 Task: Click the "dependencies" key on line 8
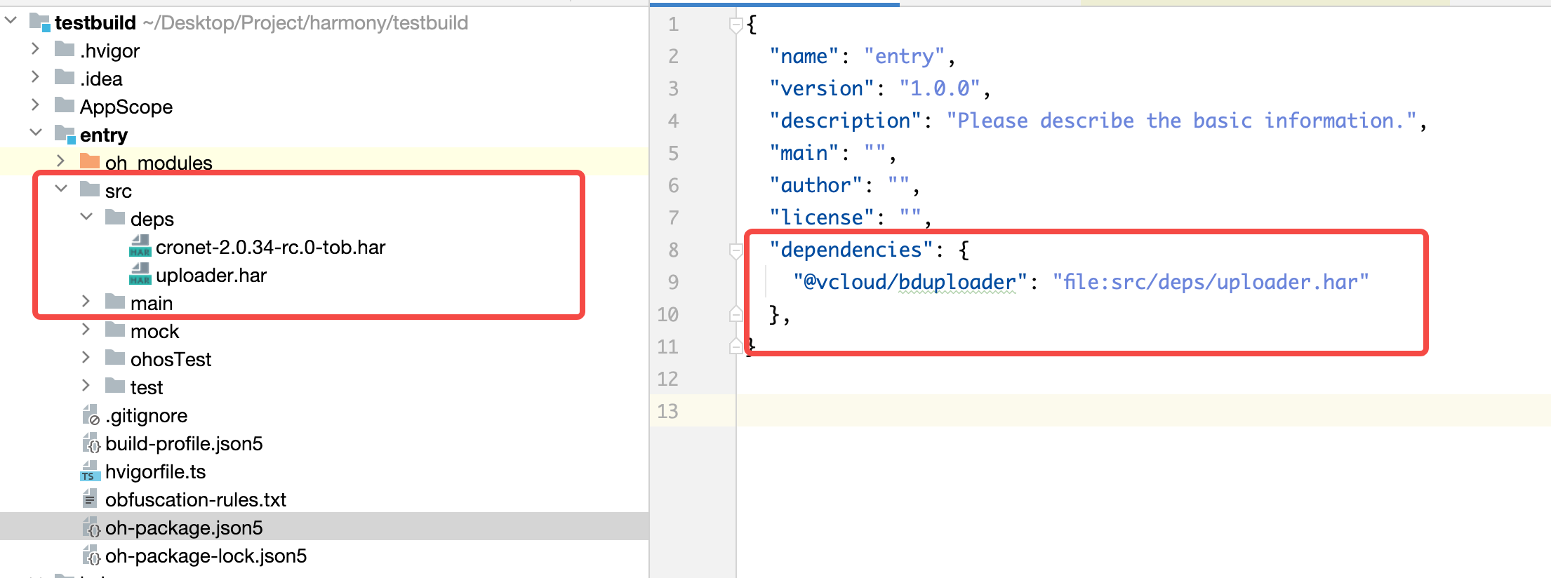pos(851,250)
